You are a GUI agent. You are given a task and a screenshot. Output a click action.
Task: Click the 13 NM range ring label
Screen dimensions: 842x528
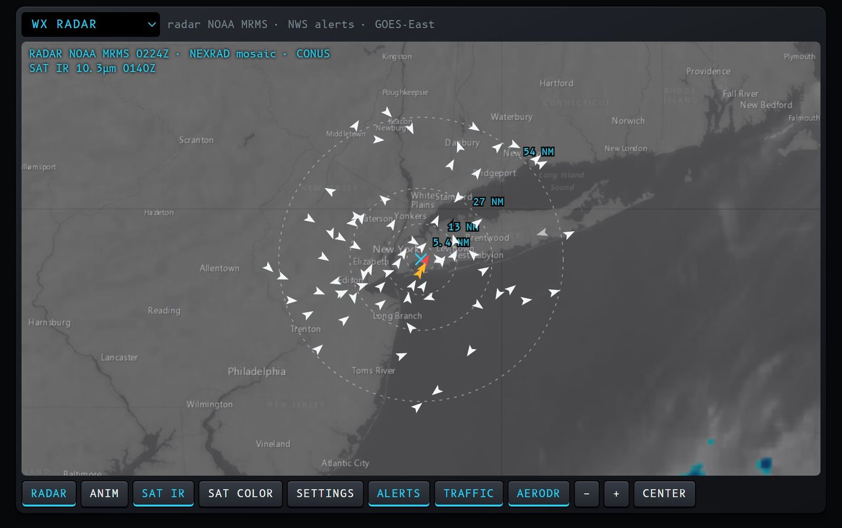tap(463, 227)
